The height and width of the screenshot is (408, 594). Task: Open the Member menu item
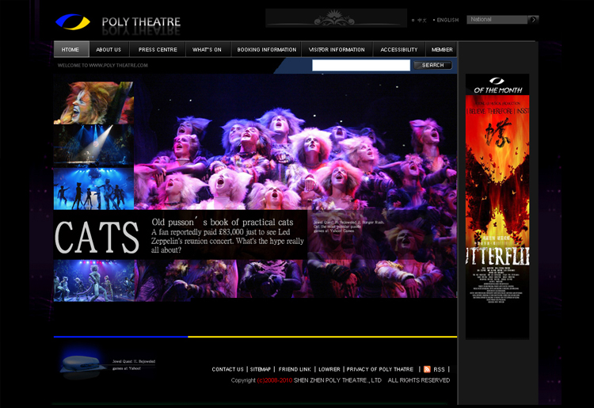coord(442,49)
